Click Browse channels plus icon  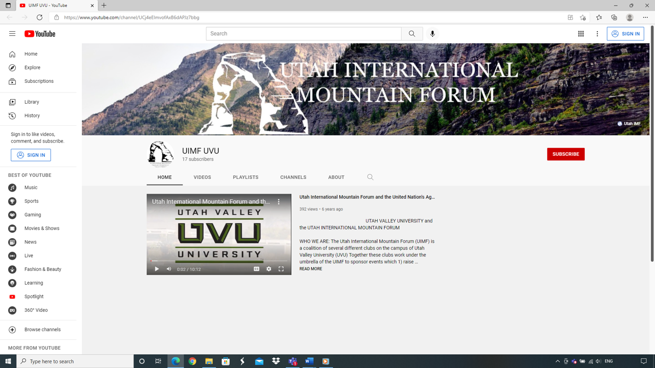pyautogui.click(x=12, y=330)
